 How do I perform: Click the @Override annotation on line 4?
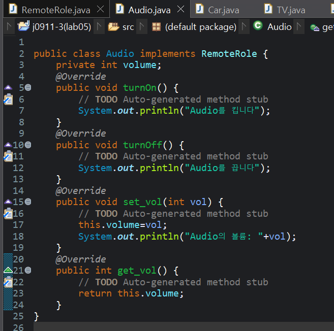81,77
